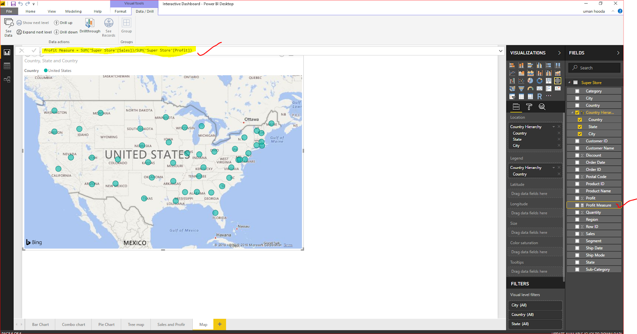The height and width of the screenshot is (334, 637).
Task: Open the File menu
Action: (9, 12)
